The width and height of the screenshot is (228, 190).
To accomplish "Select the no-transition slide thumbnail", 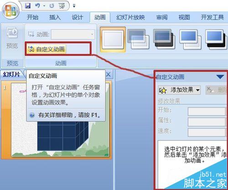I will pyautogui.click(x=113, y=40).
